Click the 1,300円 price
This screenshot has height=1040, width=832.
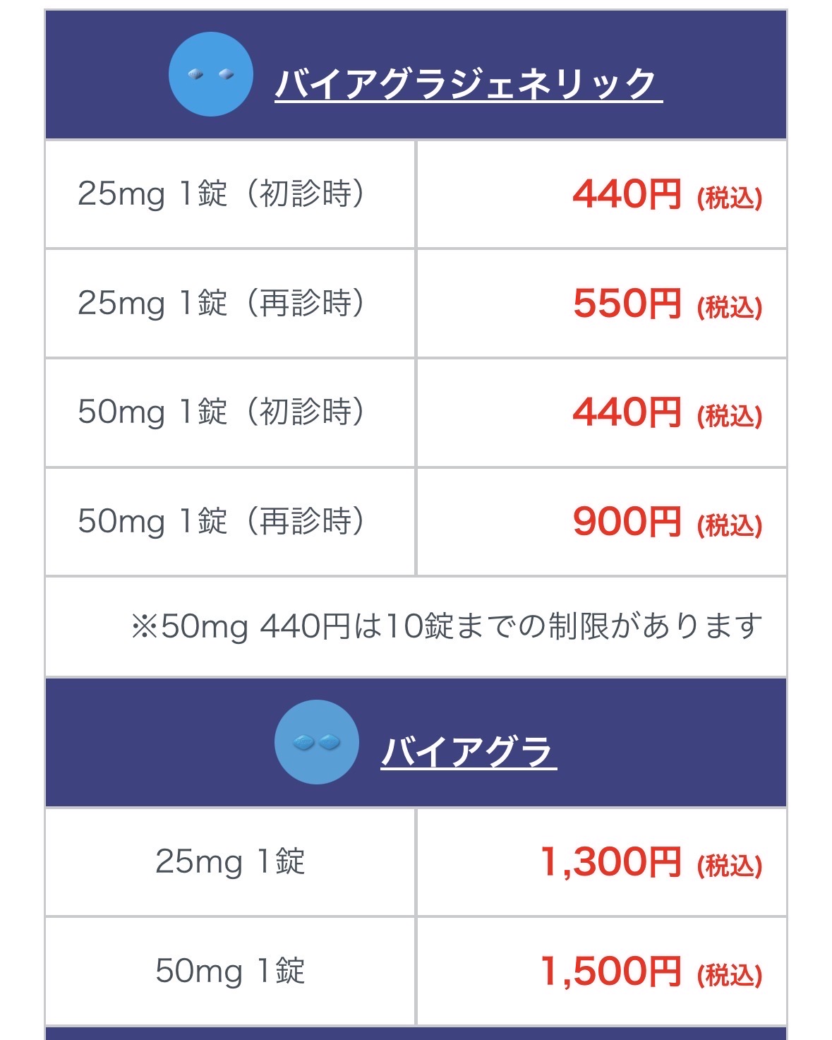pyautogui.click(x=610, y=862)
